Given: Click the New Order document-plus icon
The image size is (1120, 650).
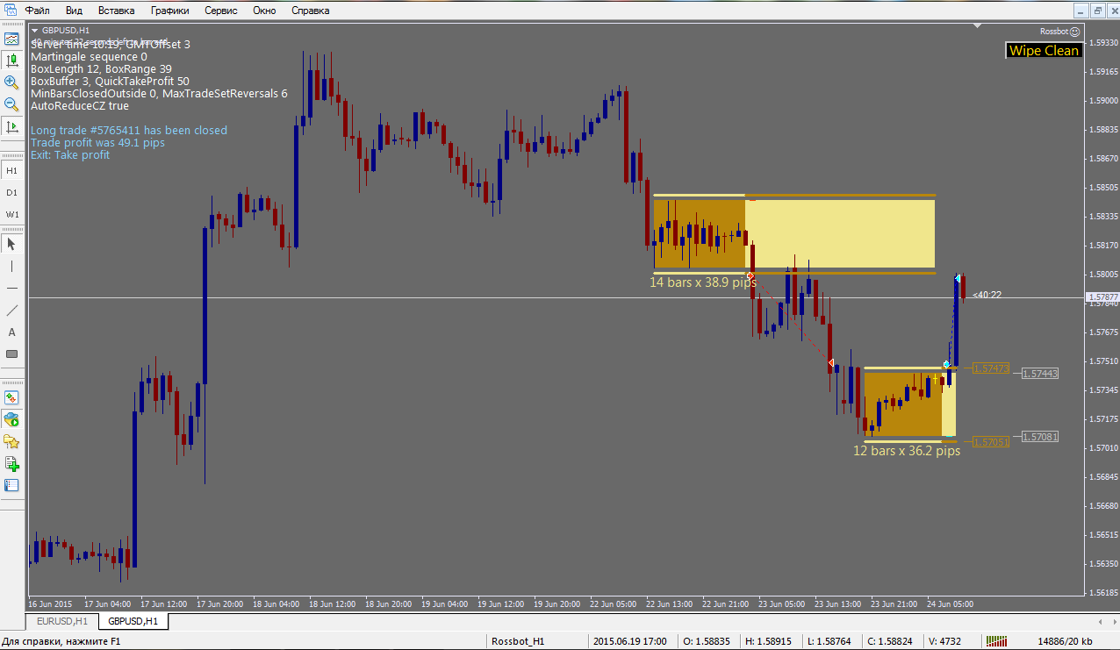Looking at the screenshot, I should [11, 463].
